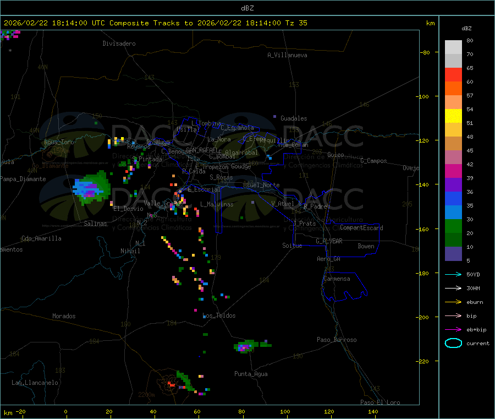Click the Aero_GA map label

pos(328,259)
